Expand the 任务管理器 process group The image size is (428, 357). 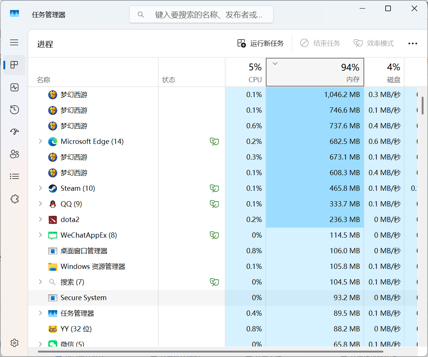[40, 313]
